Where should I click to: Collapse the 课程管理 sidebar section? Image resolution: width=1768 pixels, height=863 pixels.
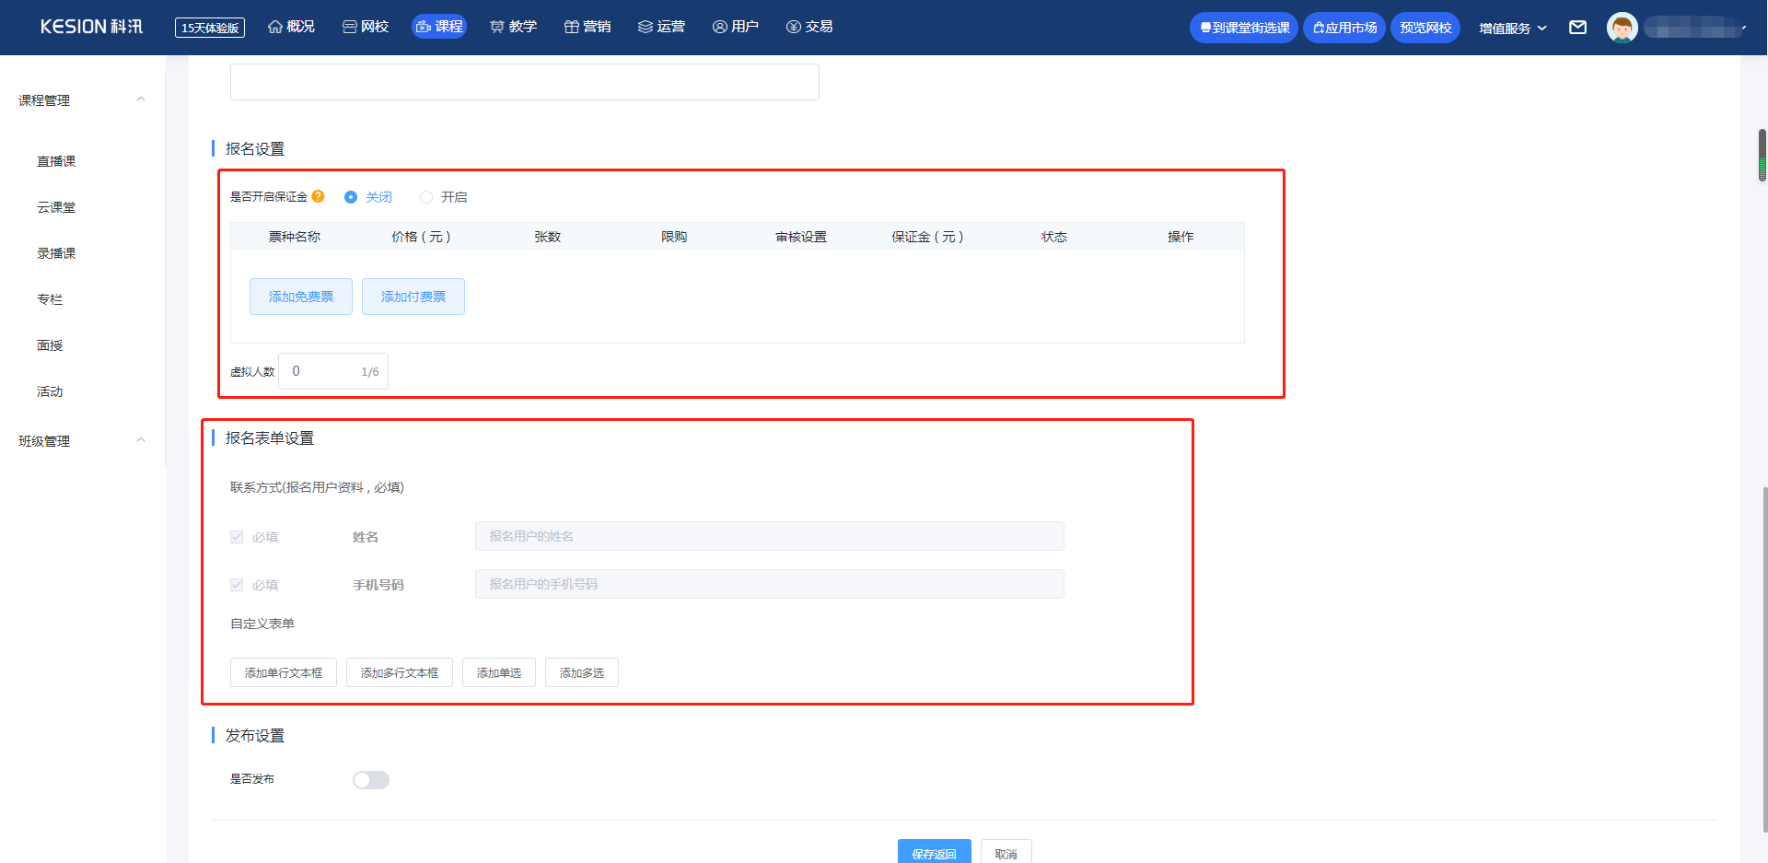pos(141,99)
